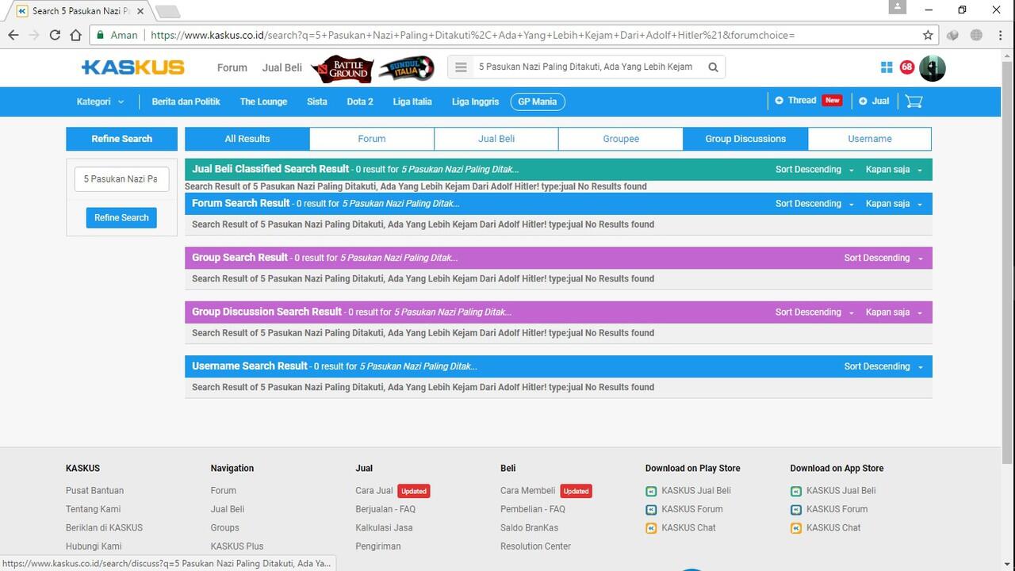Screen dimensions: 1015x571
Task: Open the Resolution Center footer link
Action: coord(535,546)
